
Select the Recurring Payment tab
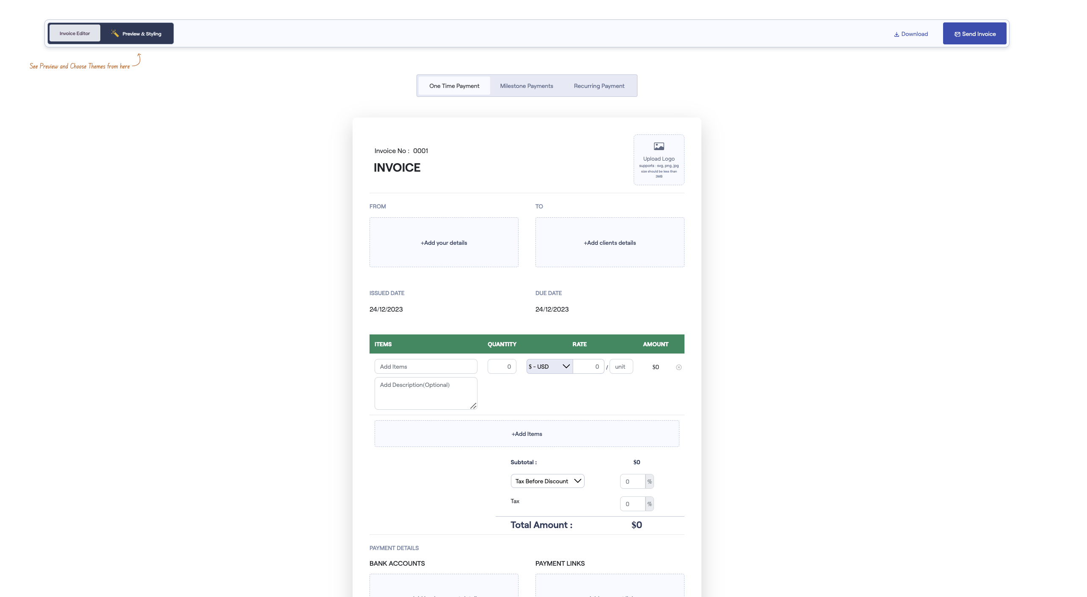599,86
